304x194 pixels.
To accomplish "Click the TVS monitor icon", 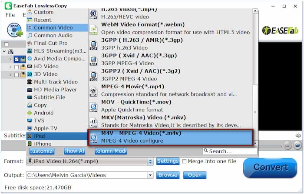I will tap(30, 120).
